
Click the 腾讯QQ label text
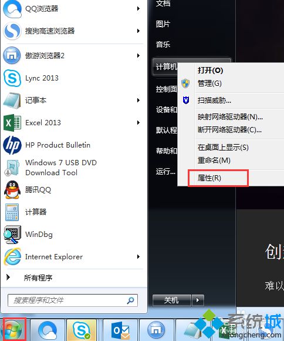[x=38, y=190]
